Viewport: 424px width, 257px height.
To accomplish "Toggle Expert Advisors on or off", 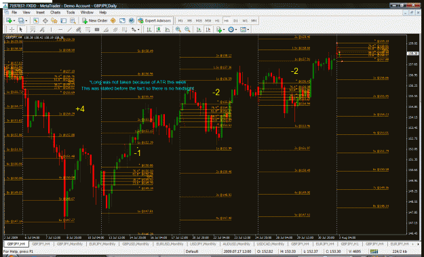I will [x=155, y=20].
